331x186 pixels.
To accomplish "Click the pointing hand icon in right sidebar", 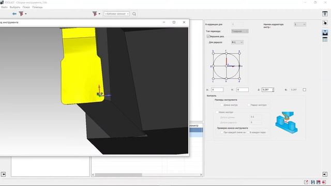I will (x=325, y=23).
